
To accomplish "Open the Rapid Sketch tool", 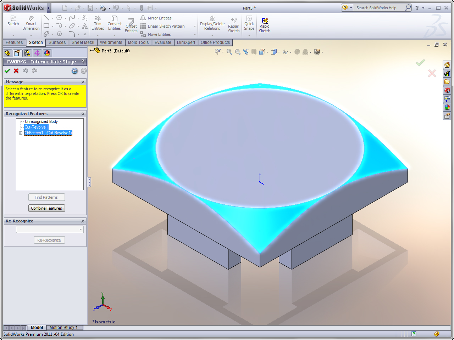I will 265,25.
